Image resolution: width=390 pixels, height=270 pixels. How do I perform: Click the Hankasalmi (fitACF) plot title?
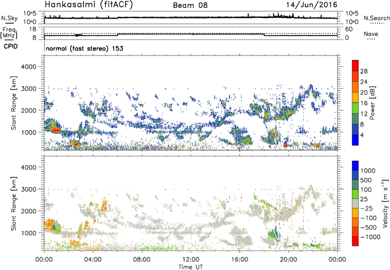[x=89, y=4]
